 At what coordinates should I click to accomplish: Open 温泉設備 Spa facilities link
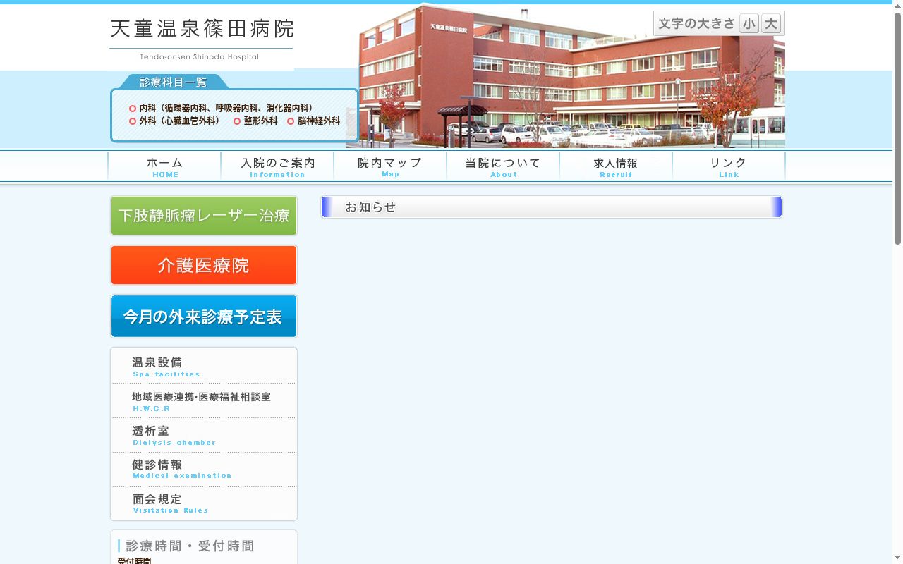point(203,367)
